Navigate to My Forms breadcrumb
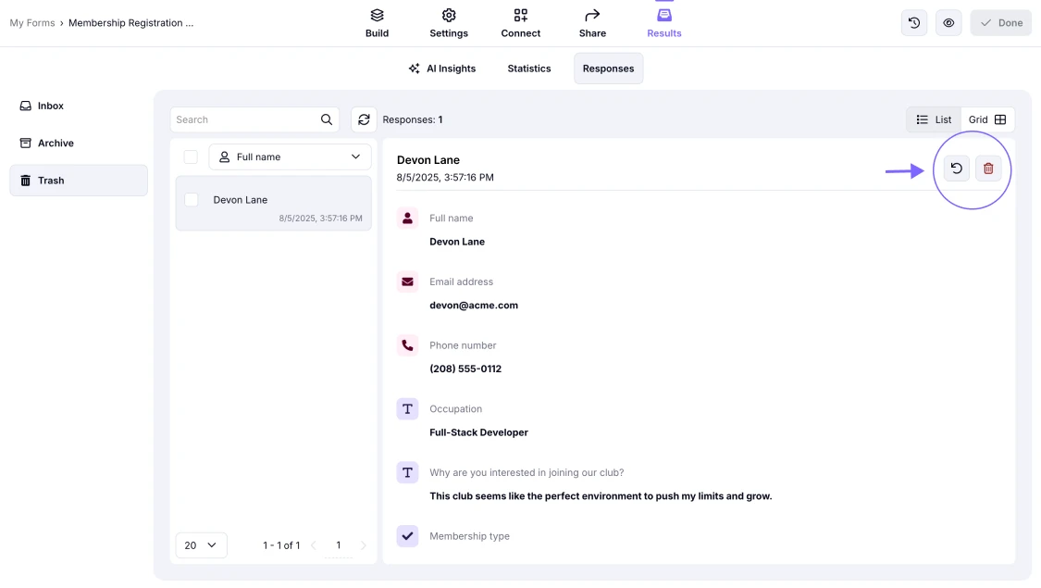The height and width of the screenshot is (588, 1041). click(x=31, y=23)
